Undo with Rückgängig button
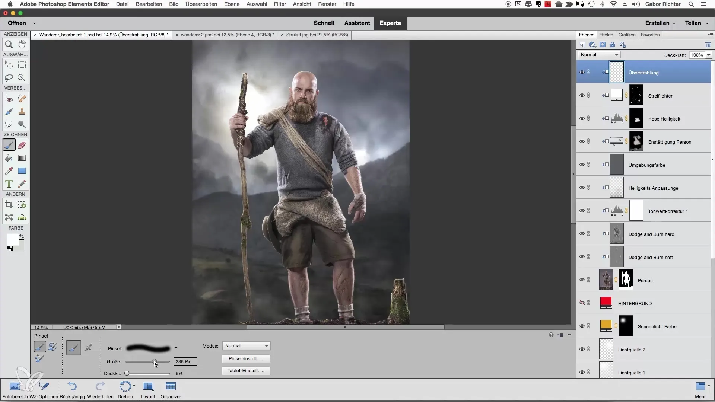The image size is (715, 402). tap(72, 390)
